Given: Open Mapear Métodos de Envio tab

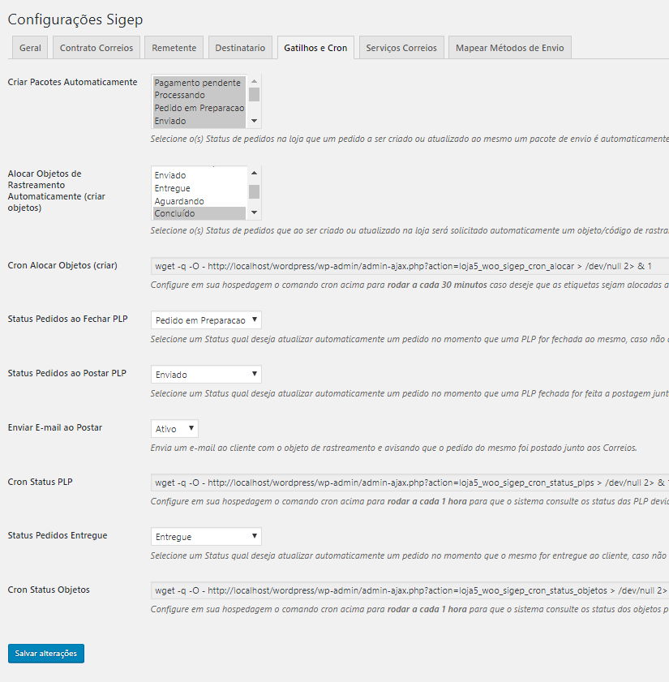Looking at the screenshot, I should (x=509, y=48).
